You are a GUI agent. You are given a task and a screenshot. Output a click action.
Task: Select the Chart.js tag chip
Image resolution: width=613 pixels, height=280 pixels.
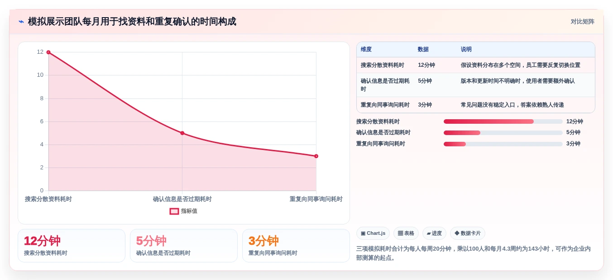coord(373,233)
